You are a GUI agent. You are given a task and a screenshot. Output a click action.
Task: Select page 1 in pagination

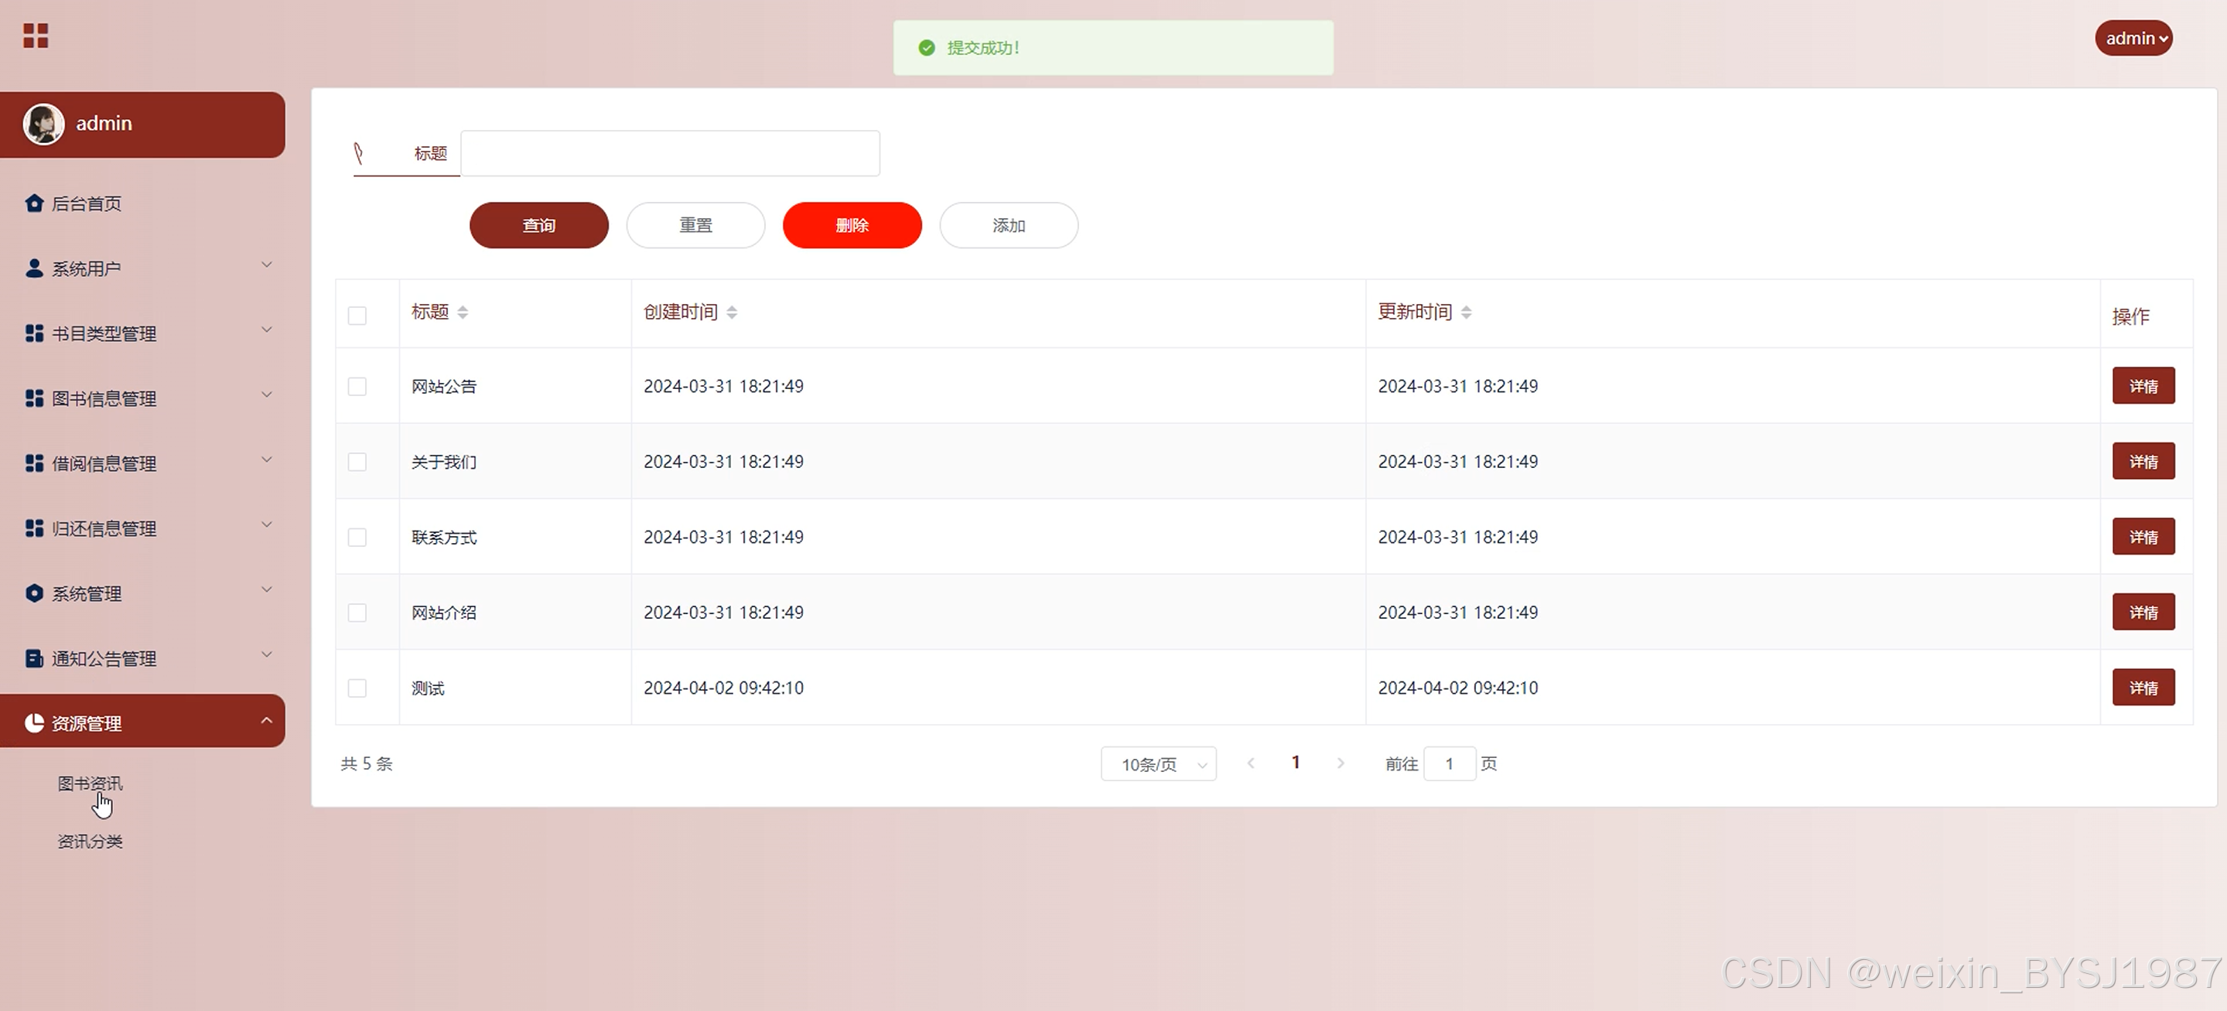point(1295,762)
